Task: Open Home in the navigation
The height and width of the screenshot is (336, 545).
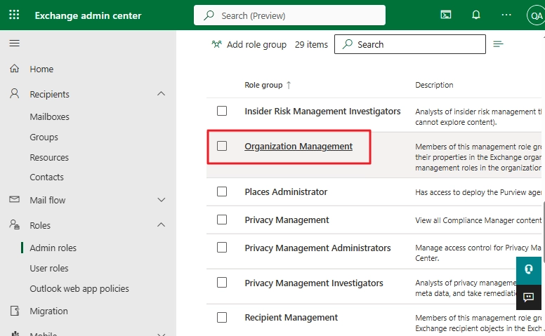Action: coord(41,69)
